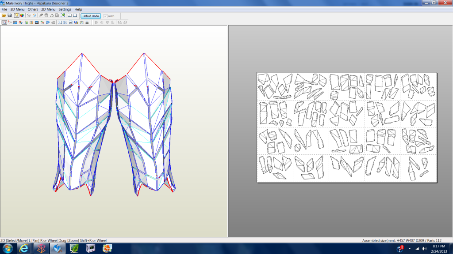Click the align right icon
The height and width of the screenshot is (254, 453).
coord(102,22)
